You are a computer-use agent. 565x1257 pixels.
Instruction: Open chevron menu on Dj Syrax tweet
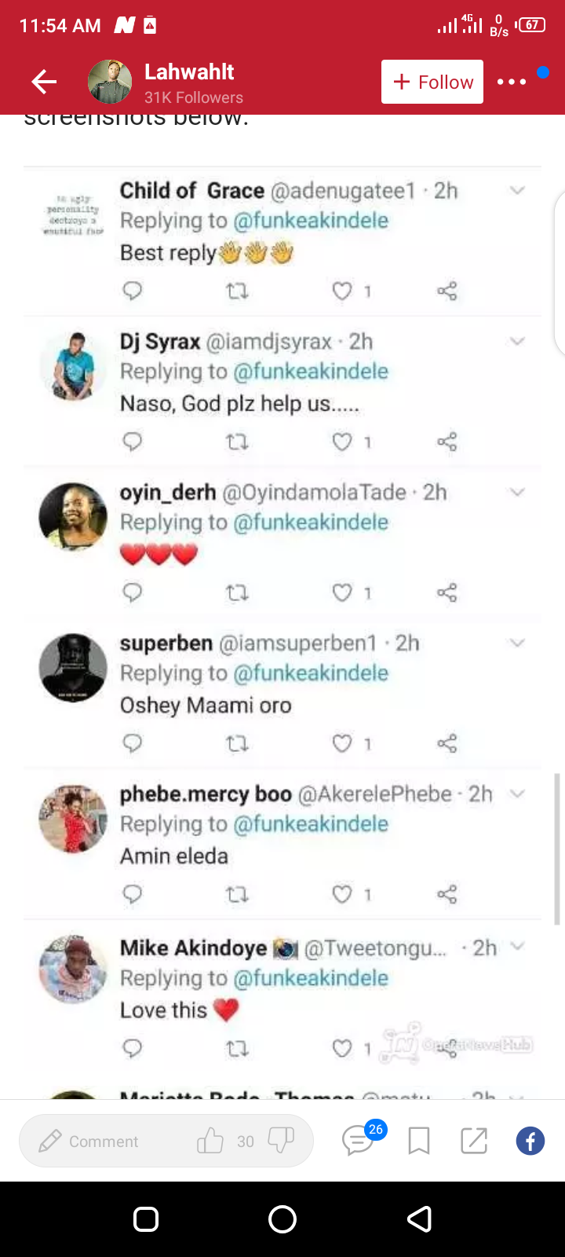pos(517,341)
